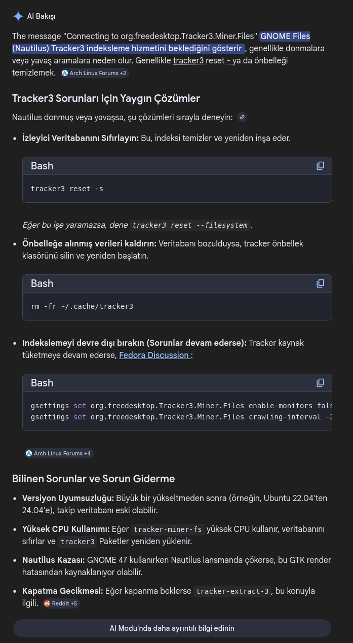353x643 pixels.
Task: Follow the Fedora Discussion link
Action: coord(154,355)
